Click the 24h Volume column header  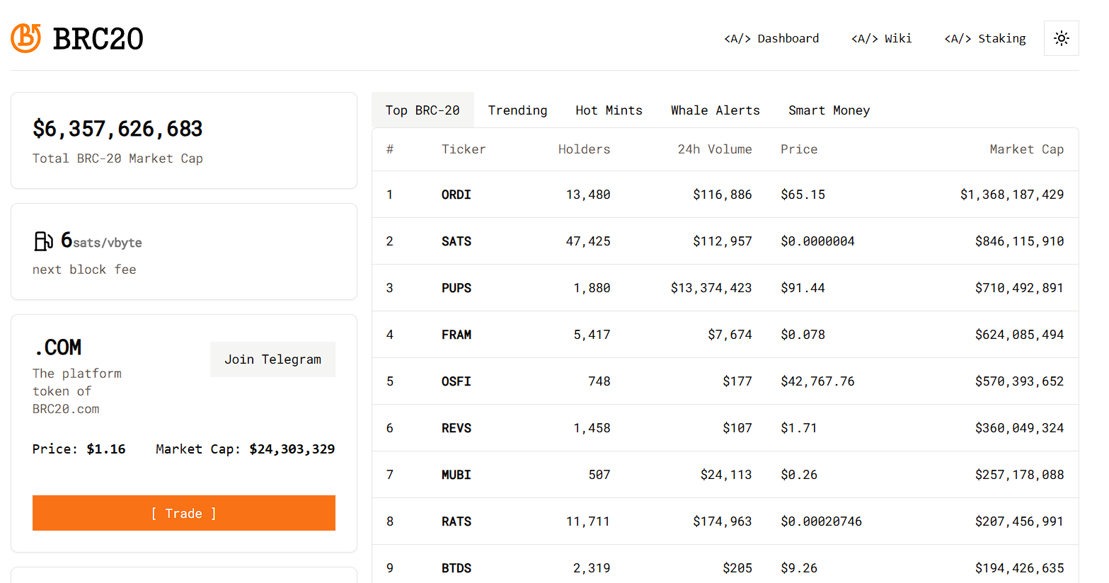coord(715,149)
